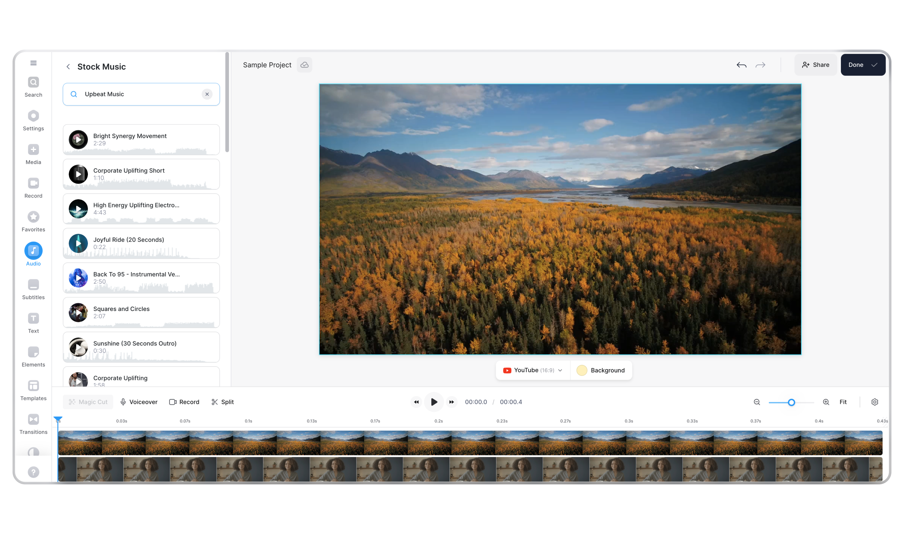
Task: Play Bright Synergy Movement preview
Action: tap(78, 139)
